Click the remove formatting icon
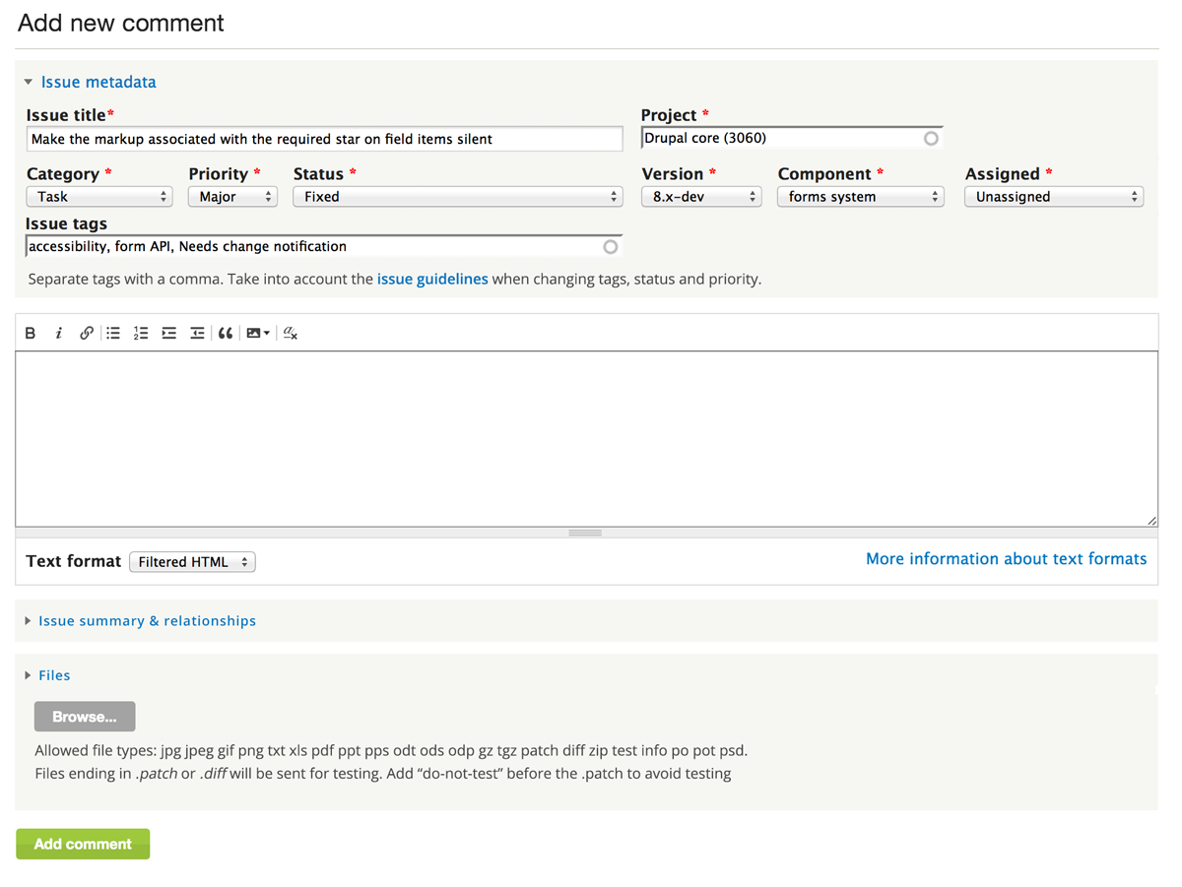The width and height of the screenshot is (1182, 887). point(291,334)
